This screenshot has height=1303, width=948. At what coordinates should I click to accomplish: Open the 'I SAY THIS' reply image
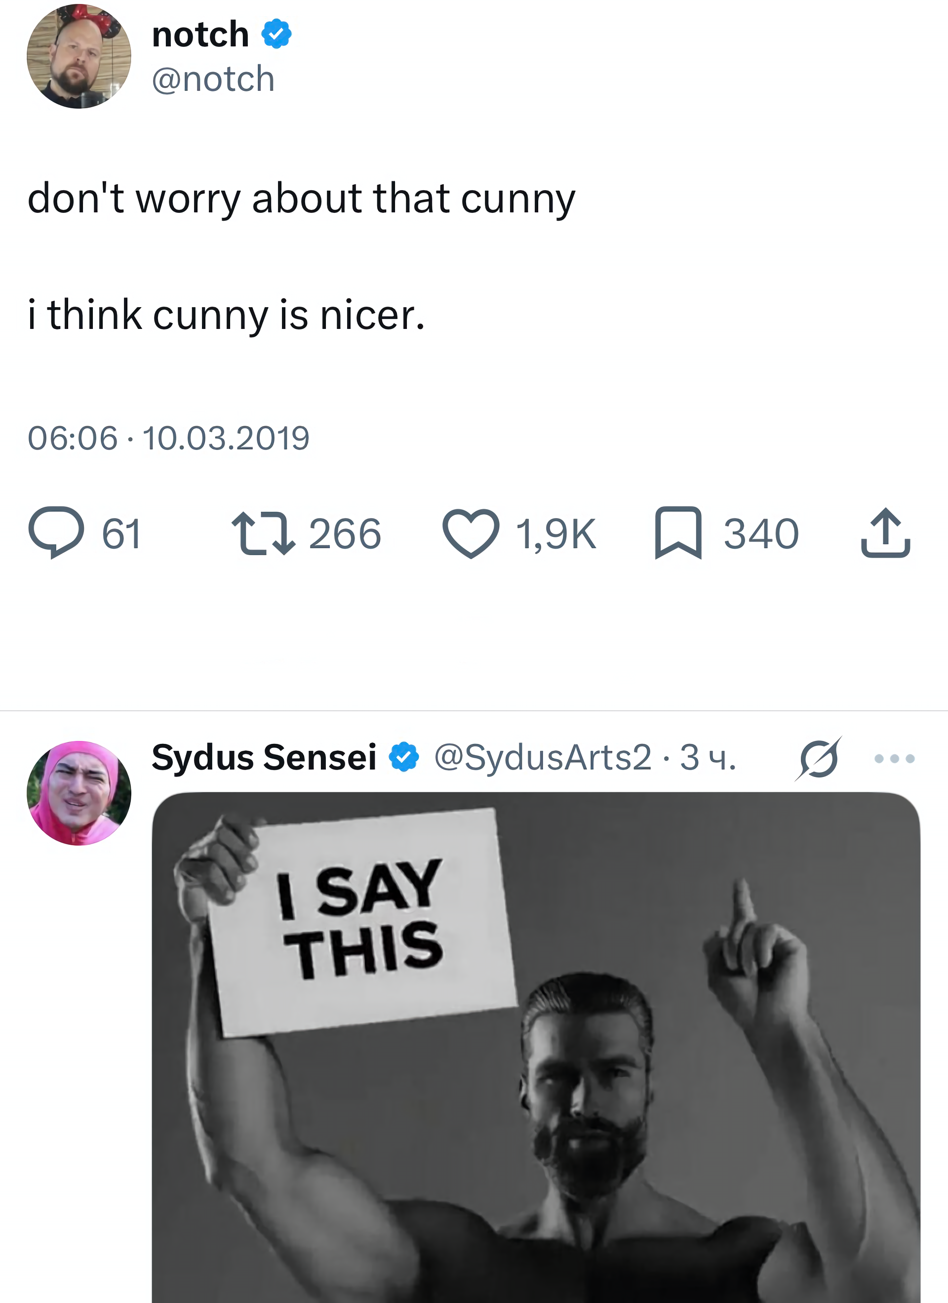pyautogui.click(x=535, y=1046)
